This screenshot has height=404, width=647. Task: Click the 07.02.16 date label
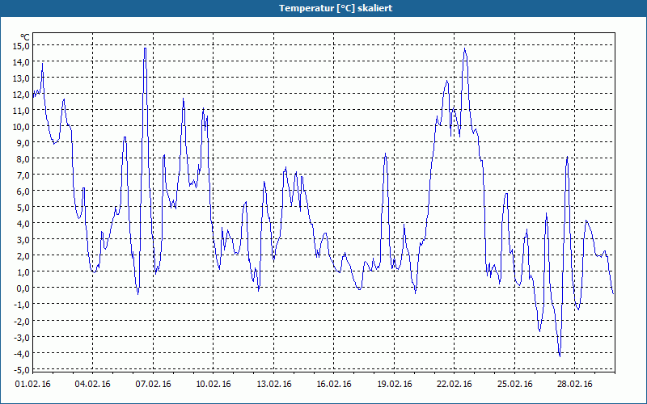(x=154, y=384)
